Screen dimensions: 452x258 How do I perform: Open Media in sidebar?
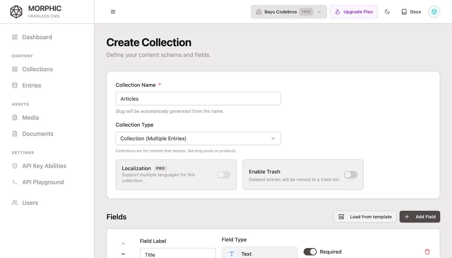31,117
